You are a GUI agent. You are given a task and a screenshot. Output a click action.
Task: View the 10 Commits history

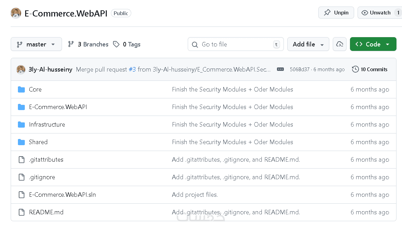point(370,69)
